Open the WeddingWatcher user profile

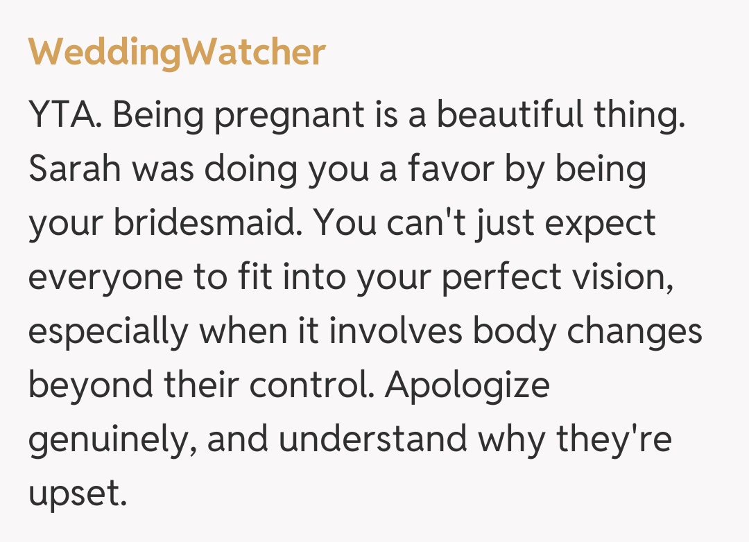[x=177, y=52]
